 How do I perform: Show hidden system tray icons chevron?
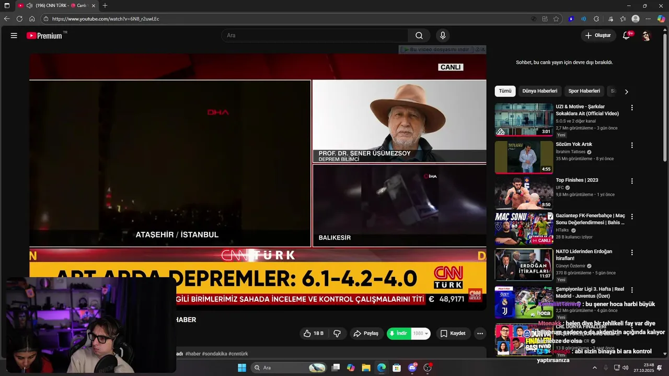click(x=594, y=368)
